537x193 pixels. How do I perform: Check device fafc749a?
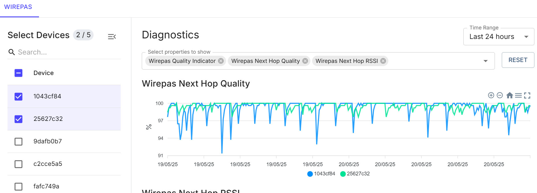pyautogui.click(x=18, y=186)
